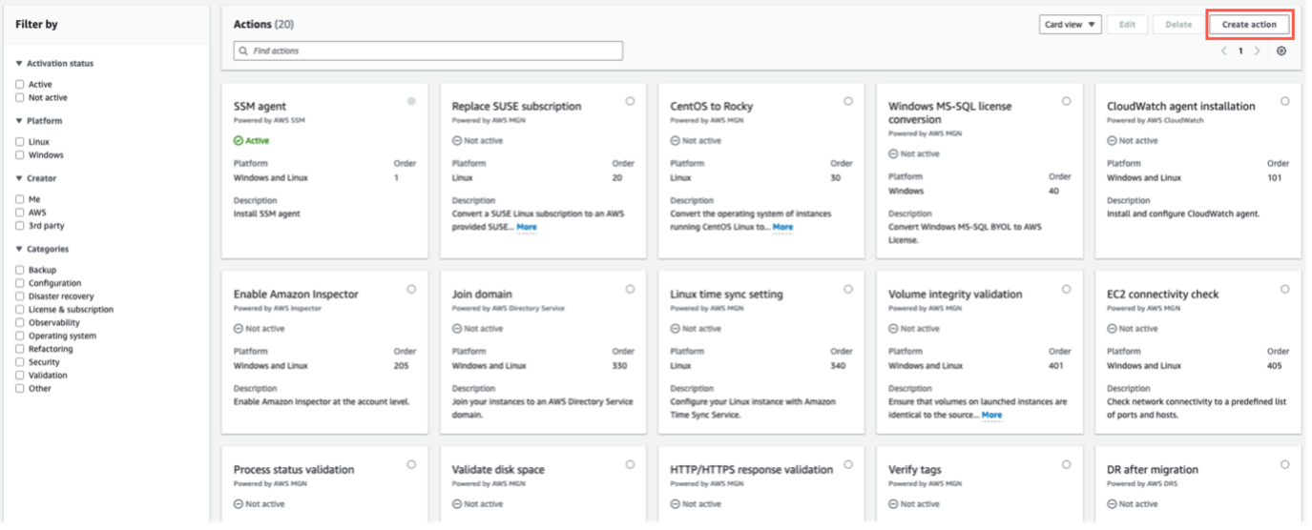
Task: Click the Create action button
Action: tap(1249, 25)
